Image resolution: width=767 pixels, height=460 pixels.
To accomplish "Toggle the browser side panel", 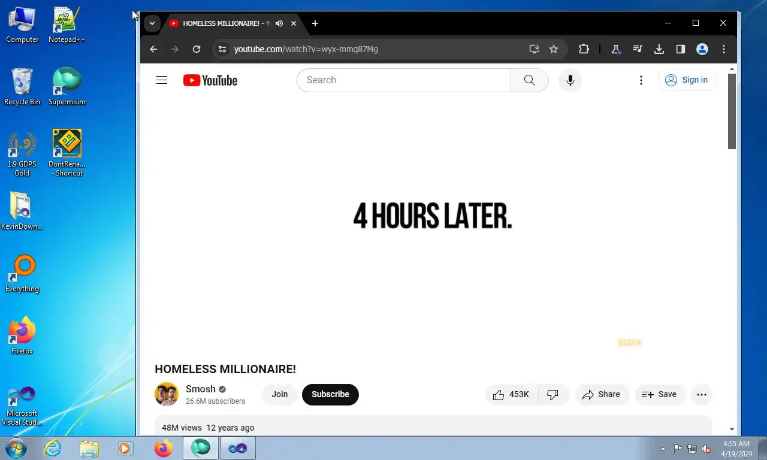I will point(681,49).
